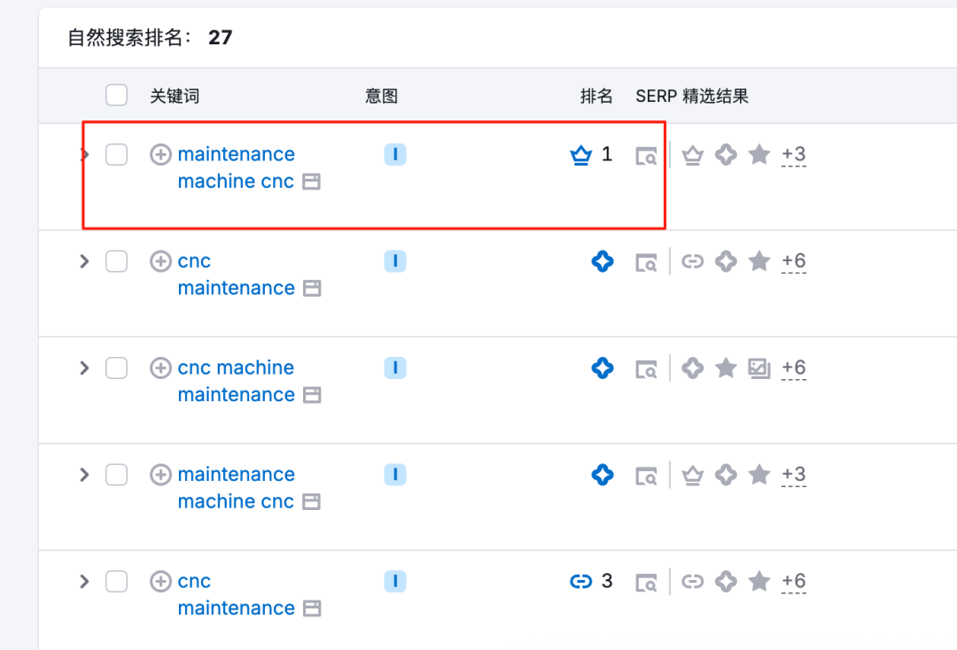Viewport: 957px width, 650px height.
Task: Check the box for "cnc machine maintenance"
Action: coord(116,368)
